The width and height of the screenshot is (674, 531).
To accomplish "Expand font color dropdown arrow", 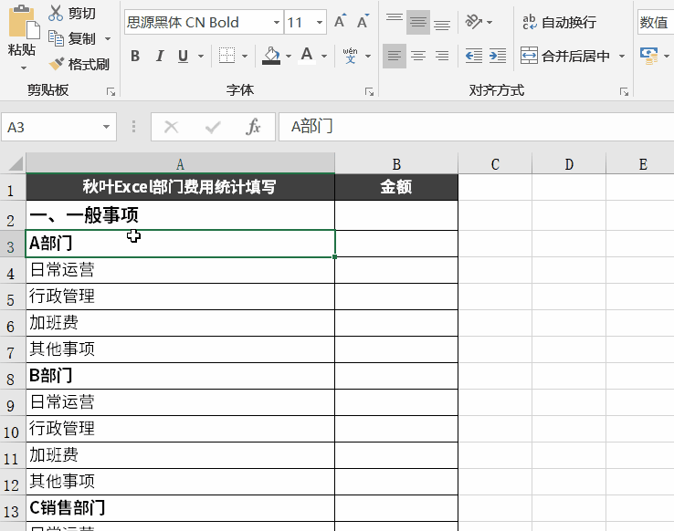I will (324, 57).
